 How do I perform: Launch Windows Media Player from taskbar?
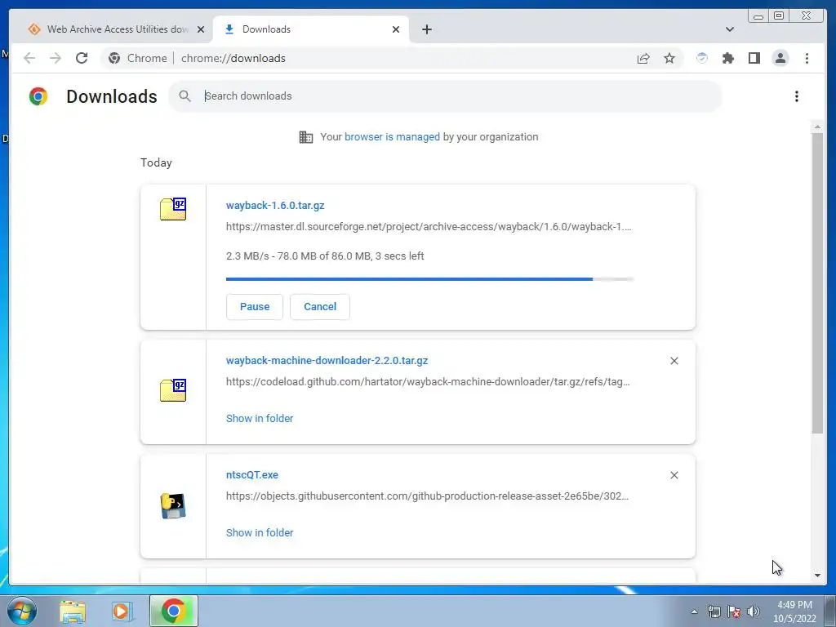(x=122, y=611)
